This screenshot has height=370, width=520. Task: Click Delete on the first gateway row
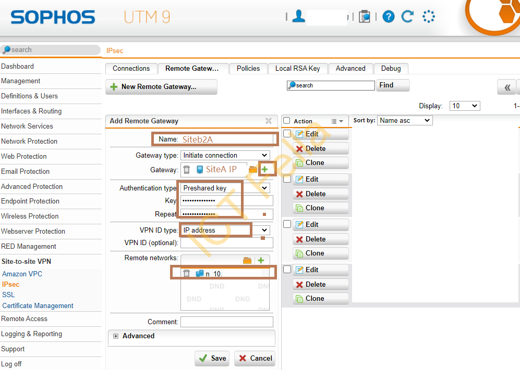321,149
